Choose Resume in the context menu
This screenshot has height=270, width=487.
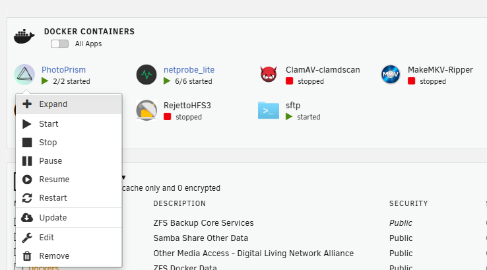[69, 180]
